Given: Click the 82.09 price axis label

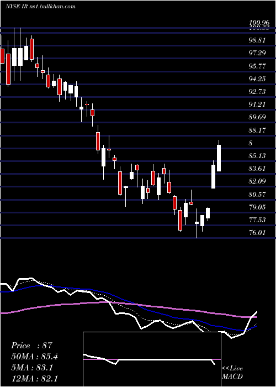Looking at the screenshot, I should [x=257, y=181].
